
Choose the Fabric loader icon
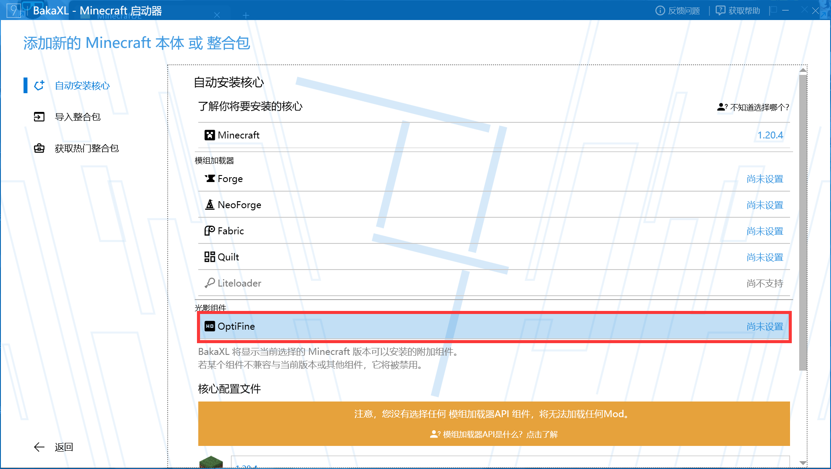[210, 231]
